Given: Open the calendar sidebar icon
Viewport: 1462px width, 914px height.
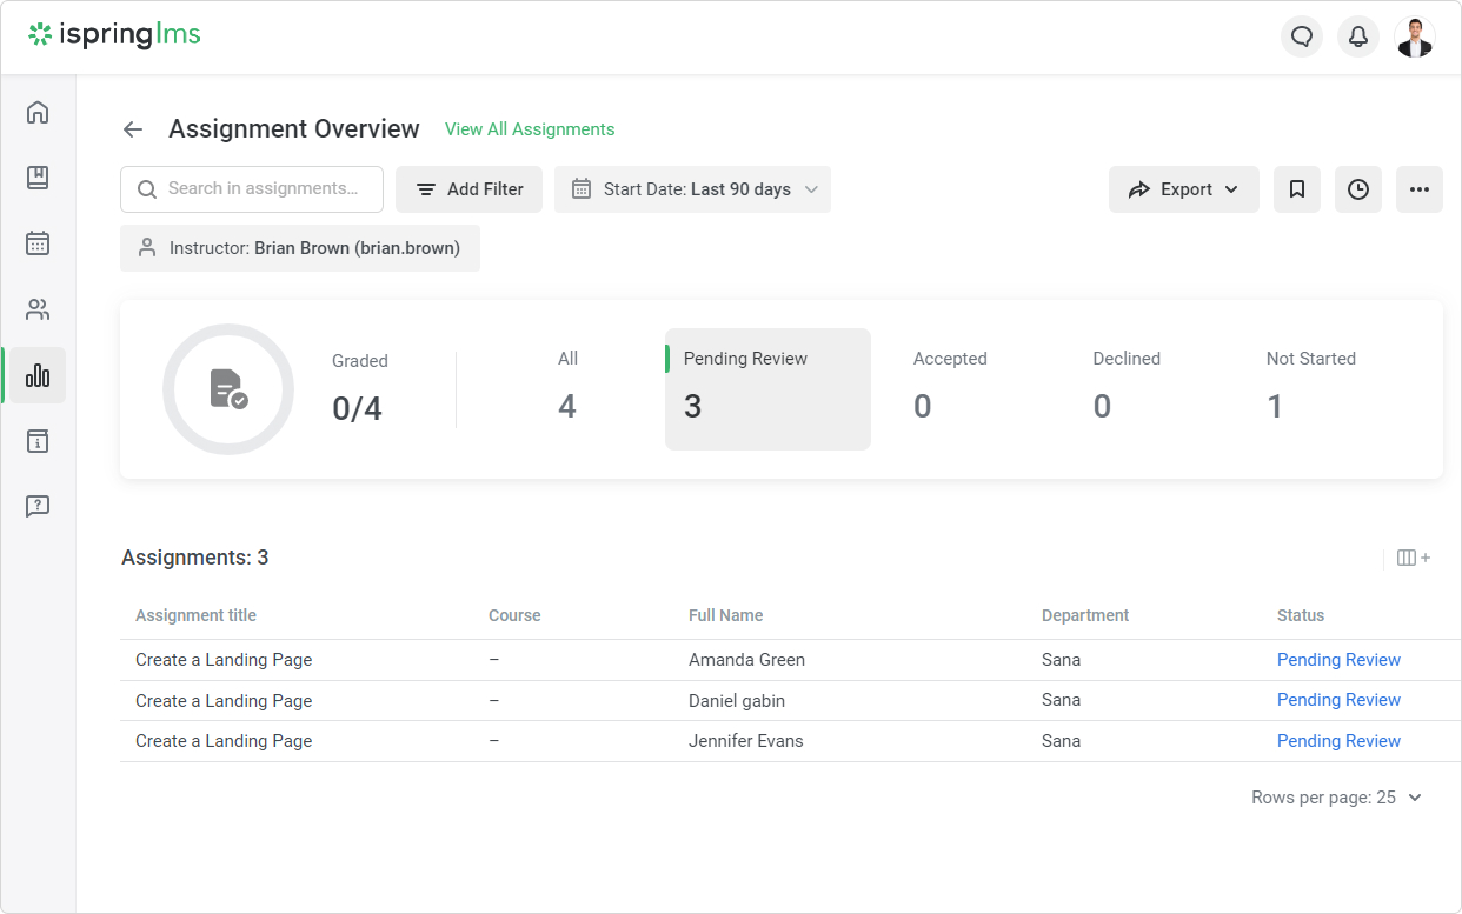Looking at the screenshot, I should coord(38,243).
